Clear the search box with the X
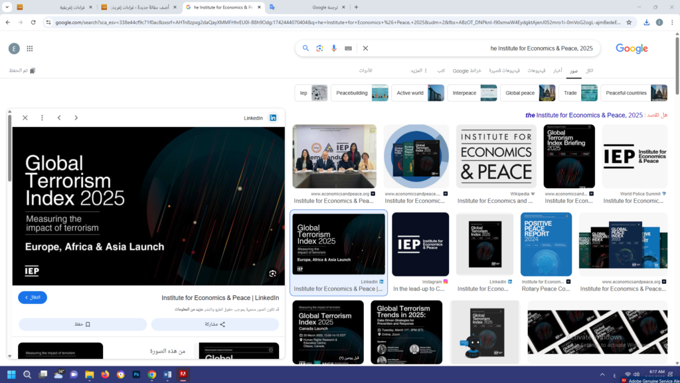 [365, 49]
